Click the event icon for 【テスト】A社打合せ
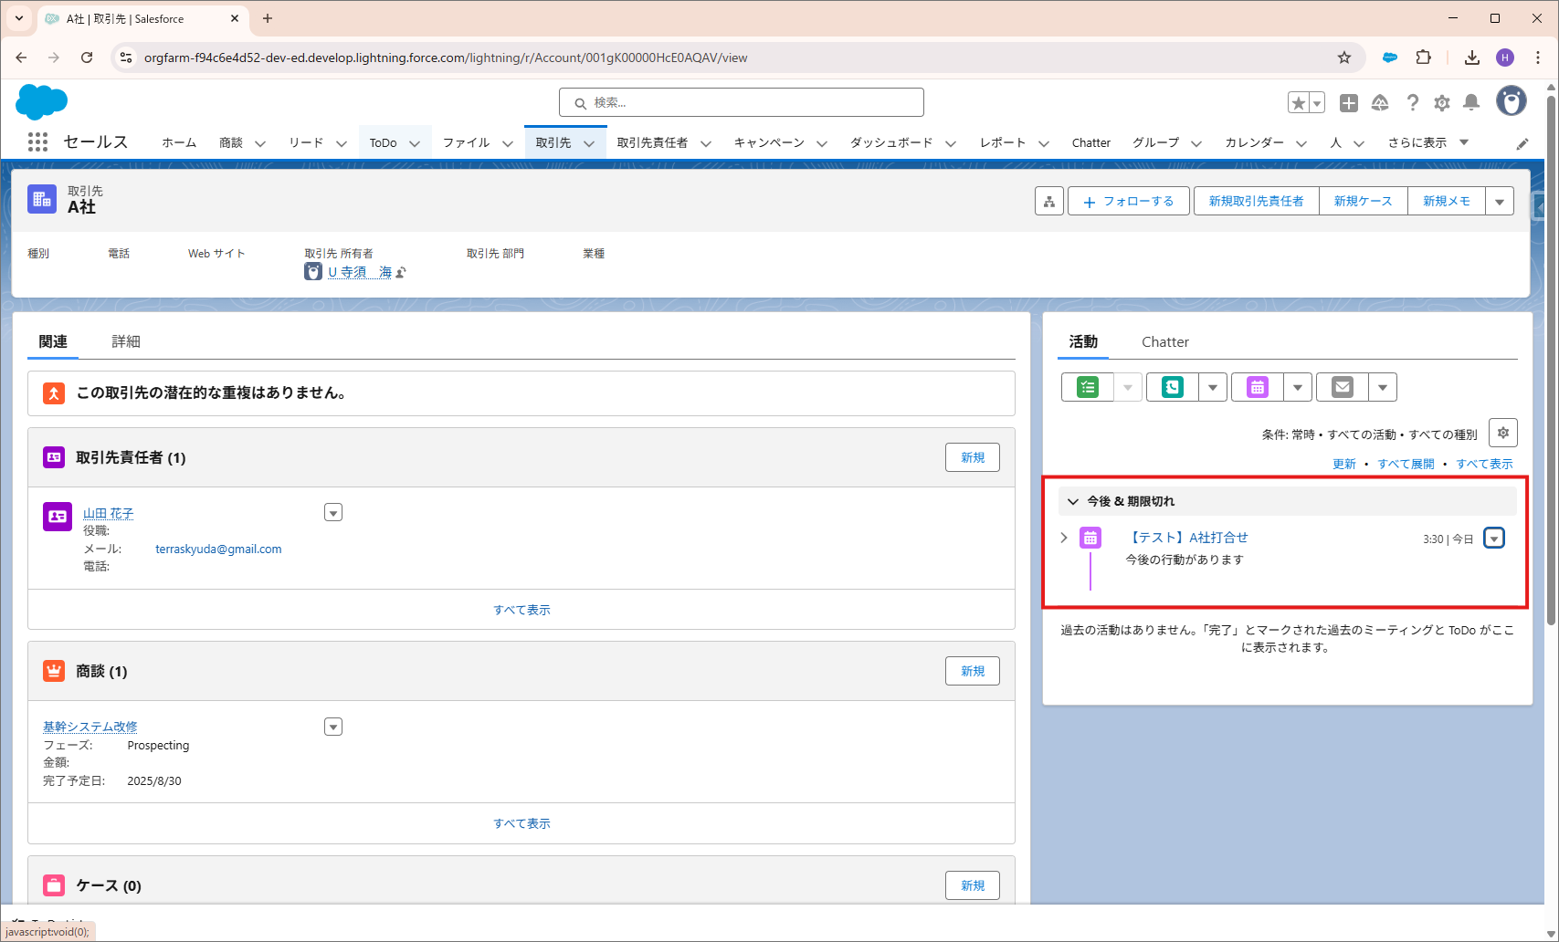 1090,538
